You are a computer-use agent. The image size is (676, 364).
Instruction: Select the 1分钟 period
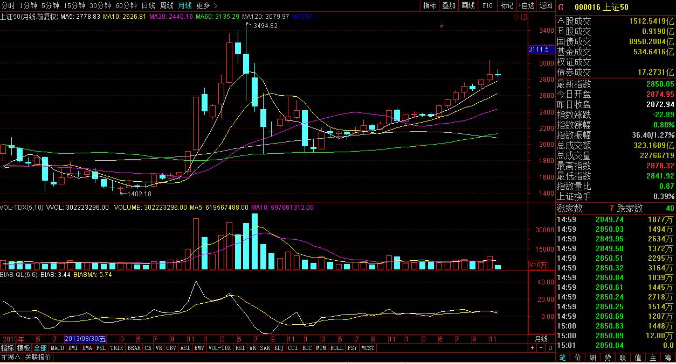28,5
